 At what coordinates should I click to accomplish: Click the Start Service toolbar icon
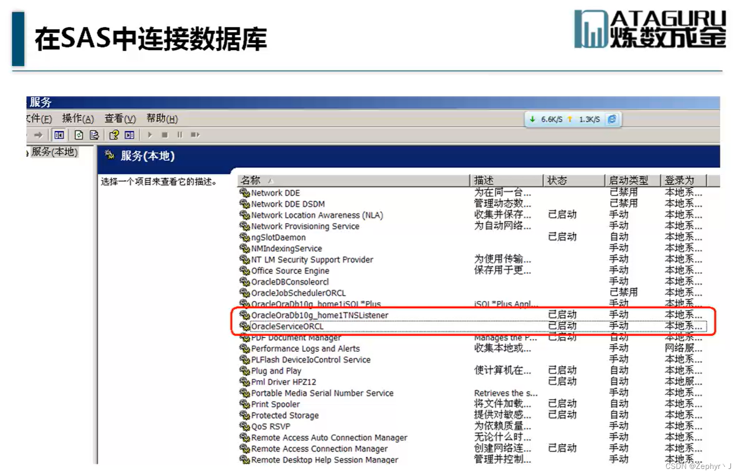tap(150, 135)
